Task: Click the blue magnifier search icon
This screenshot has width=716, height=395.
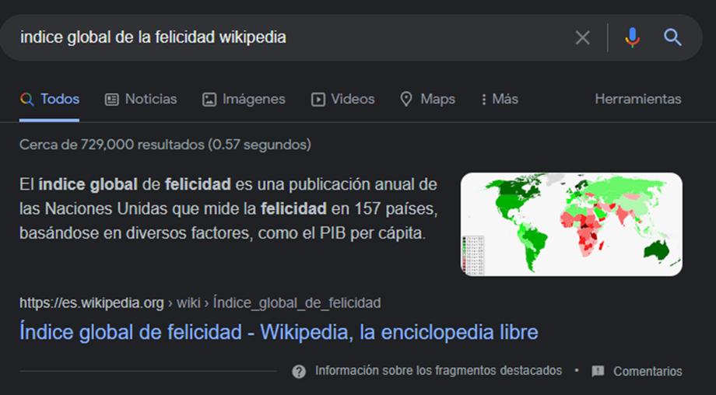Action: [672, 37]
